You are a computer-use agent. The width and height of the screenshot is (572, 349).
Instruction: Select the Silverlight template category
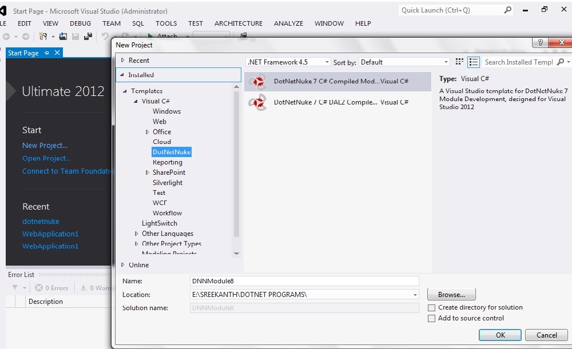click(168, 183)
